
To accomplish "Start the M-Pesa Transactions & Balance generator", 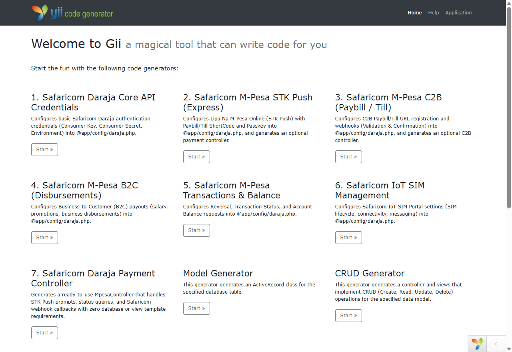I will point(196,230).
